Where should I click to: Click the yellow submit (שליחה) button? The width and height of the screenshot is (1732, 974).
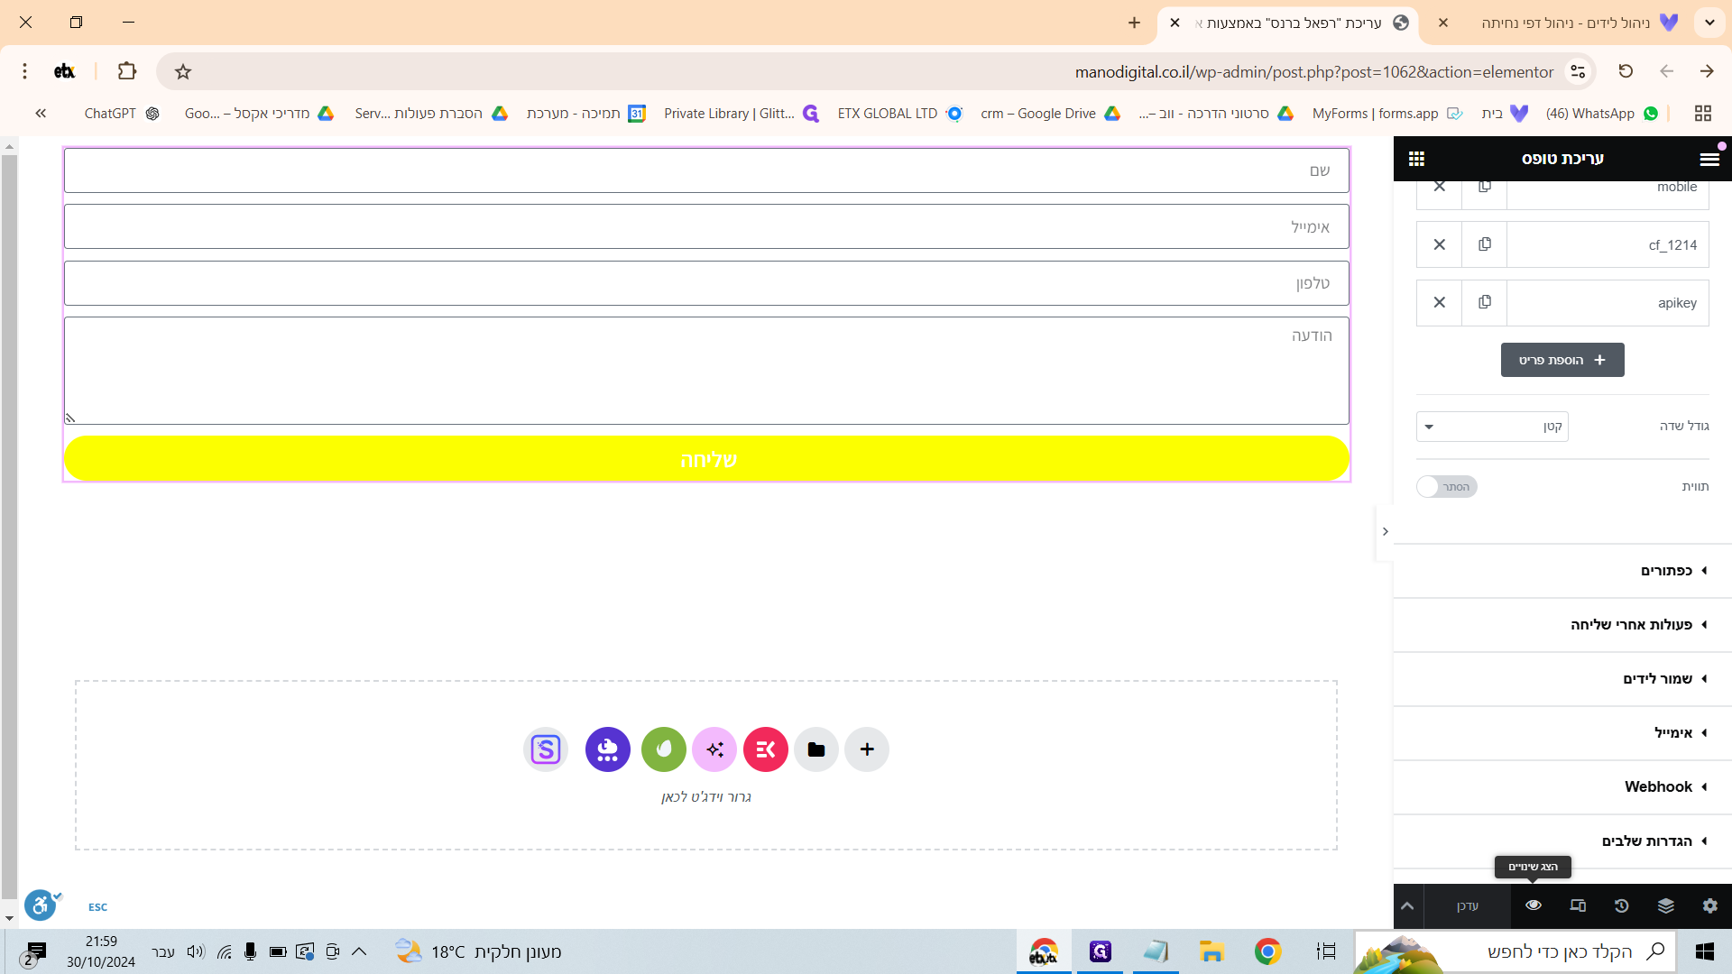[706, 459]
